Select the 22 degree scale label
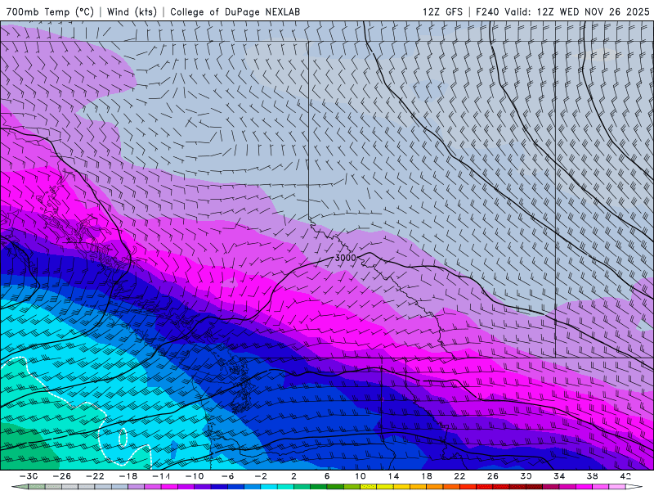 tap(459, 476)
